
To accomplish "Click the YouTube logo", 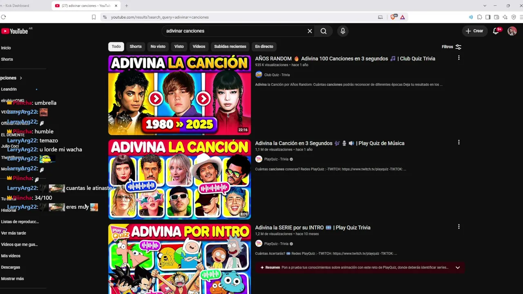I will (14, 31).
